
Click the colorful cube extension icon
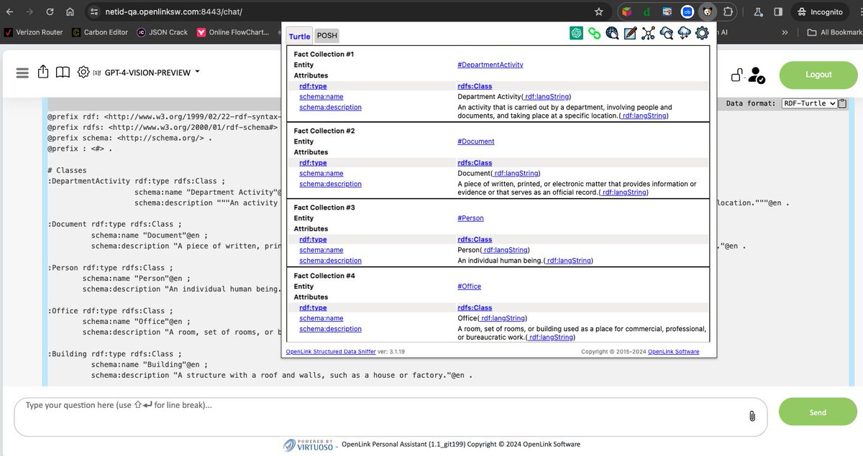click(x=627, y=11)
